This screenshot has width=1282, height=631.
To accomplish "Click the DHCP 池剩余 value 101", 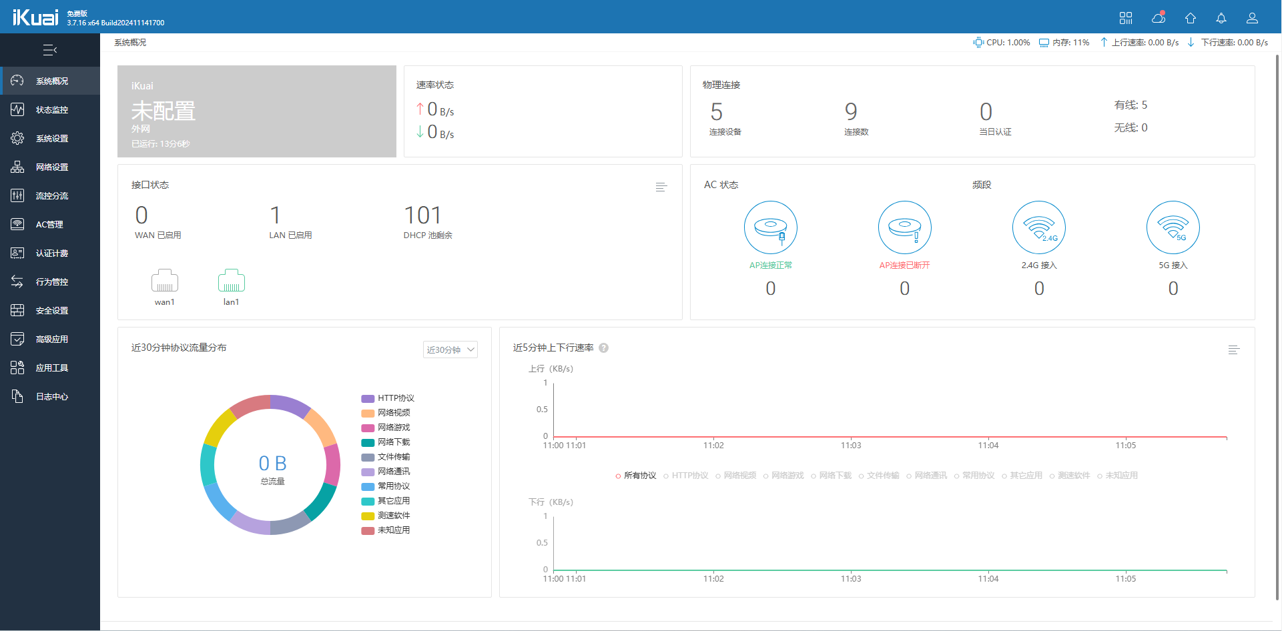I will pyautogui.click(x=423, y=215).
